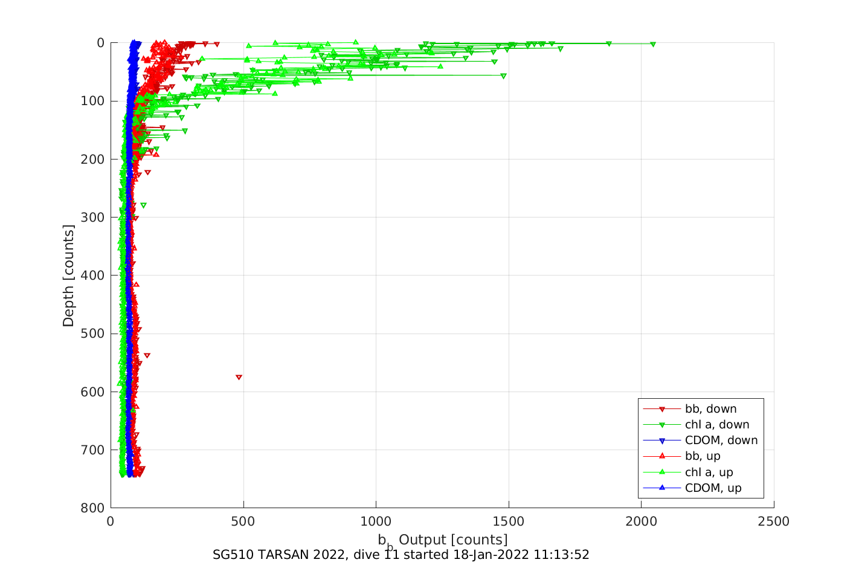Click the blue down-triangle marker in legend
This screenshot has width=856, height=571.
(661, 440)
